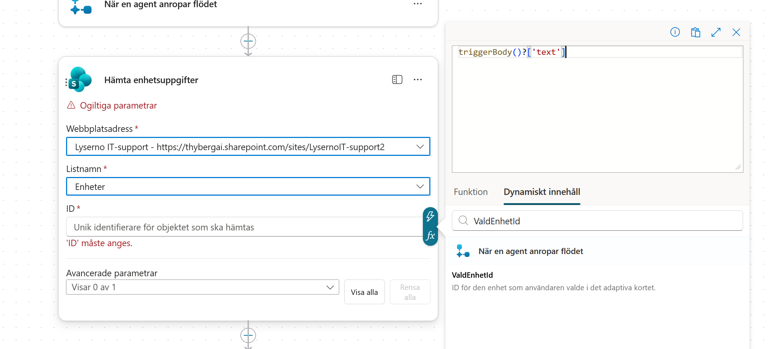Click the Hämta enhetsuppgifter card title
The height and width of the screenshot is (349, 775).
pos(151,80)
